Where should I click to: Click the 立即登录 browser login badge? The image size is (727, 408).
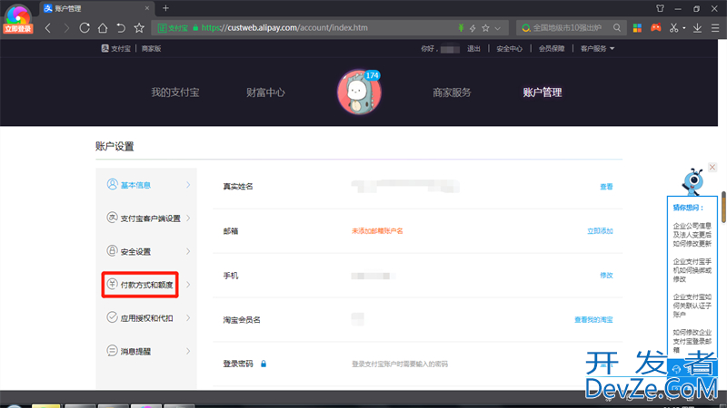[x=18, y=29]
